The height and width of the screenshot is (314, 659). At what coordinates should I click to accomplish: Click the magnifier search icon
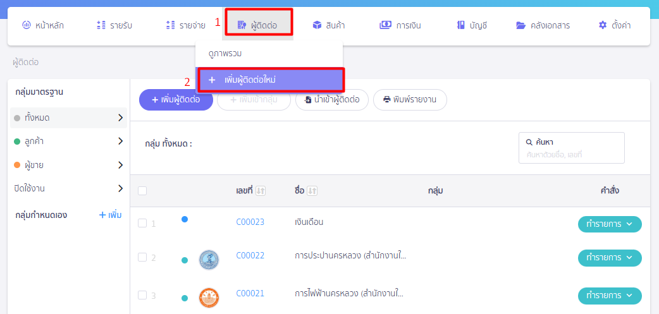click(529, 142)
